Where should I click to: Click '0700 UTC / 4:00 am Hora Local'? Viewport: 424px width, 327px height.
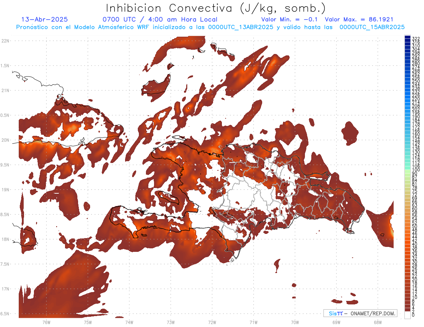160,20
